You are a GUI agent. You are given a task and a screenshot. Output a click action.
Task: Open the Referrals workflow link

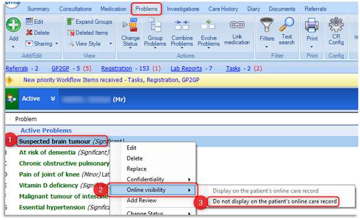(17, 69)
